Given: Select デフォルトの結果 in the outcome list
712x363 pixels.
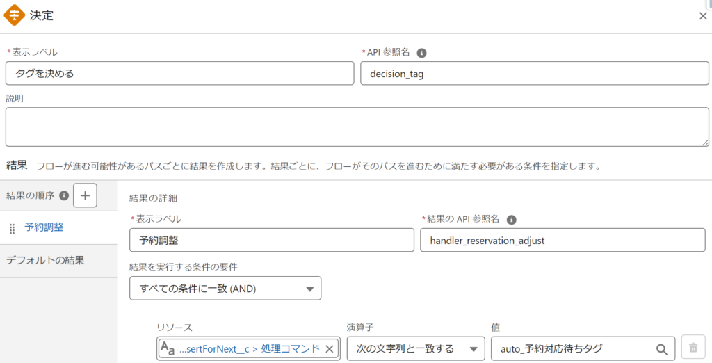Looking at the screenshot, I should click(x=45, y=261).
